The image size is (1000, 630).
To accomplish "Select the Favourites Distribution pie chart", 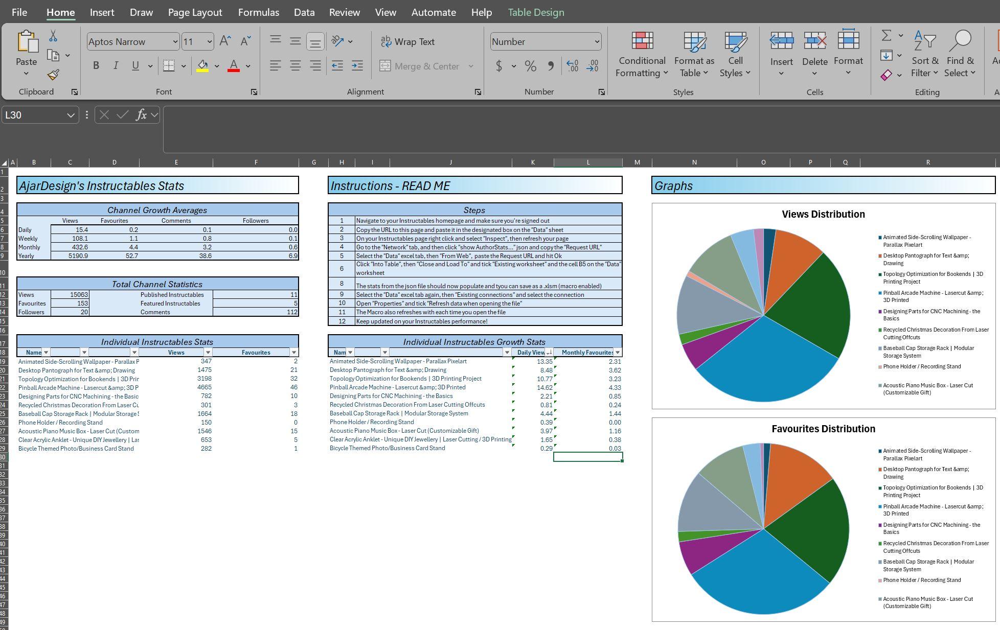I will [x=764, y=529].
